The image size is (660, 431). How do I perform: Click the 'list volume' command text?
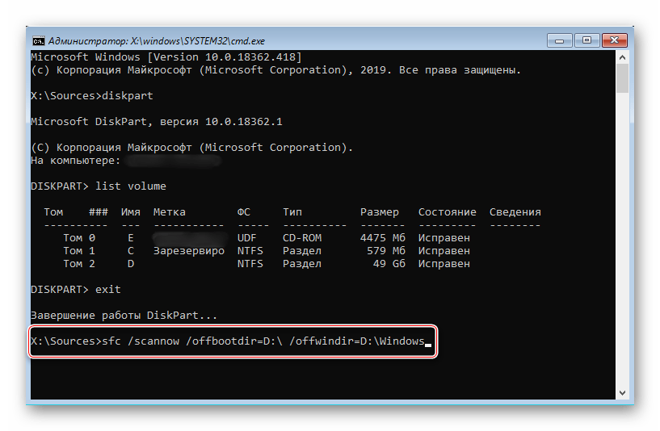click(x=131, y=186)
